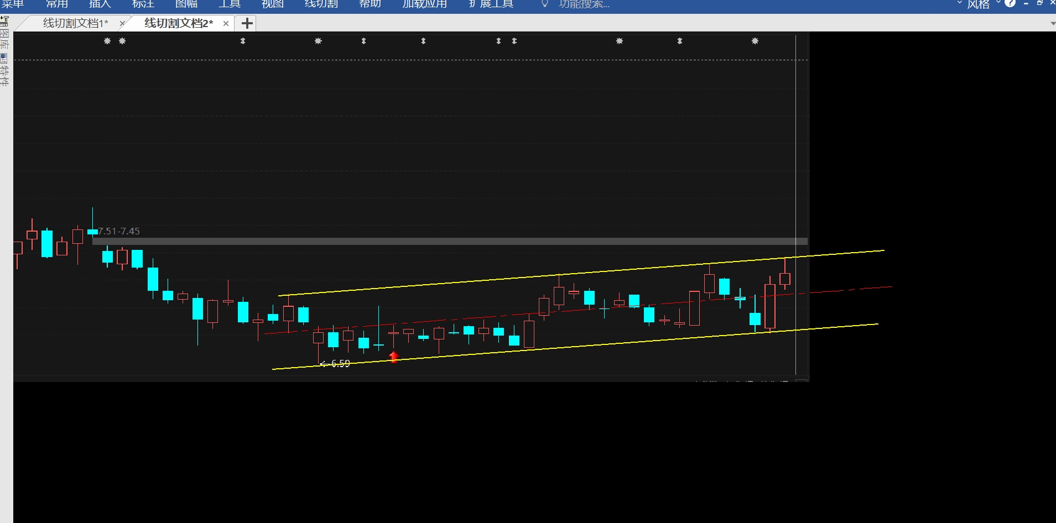Open the document tab list dropdown arrow

tap(1052, 24)
